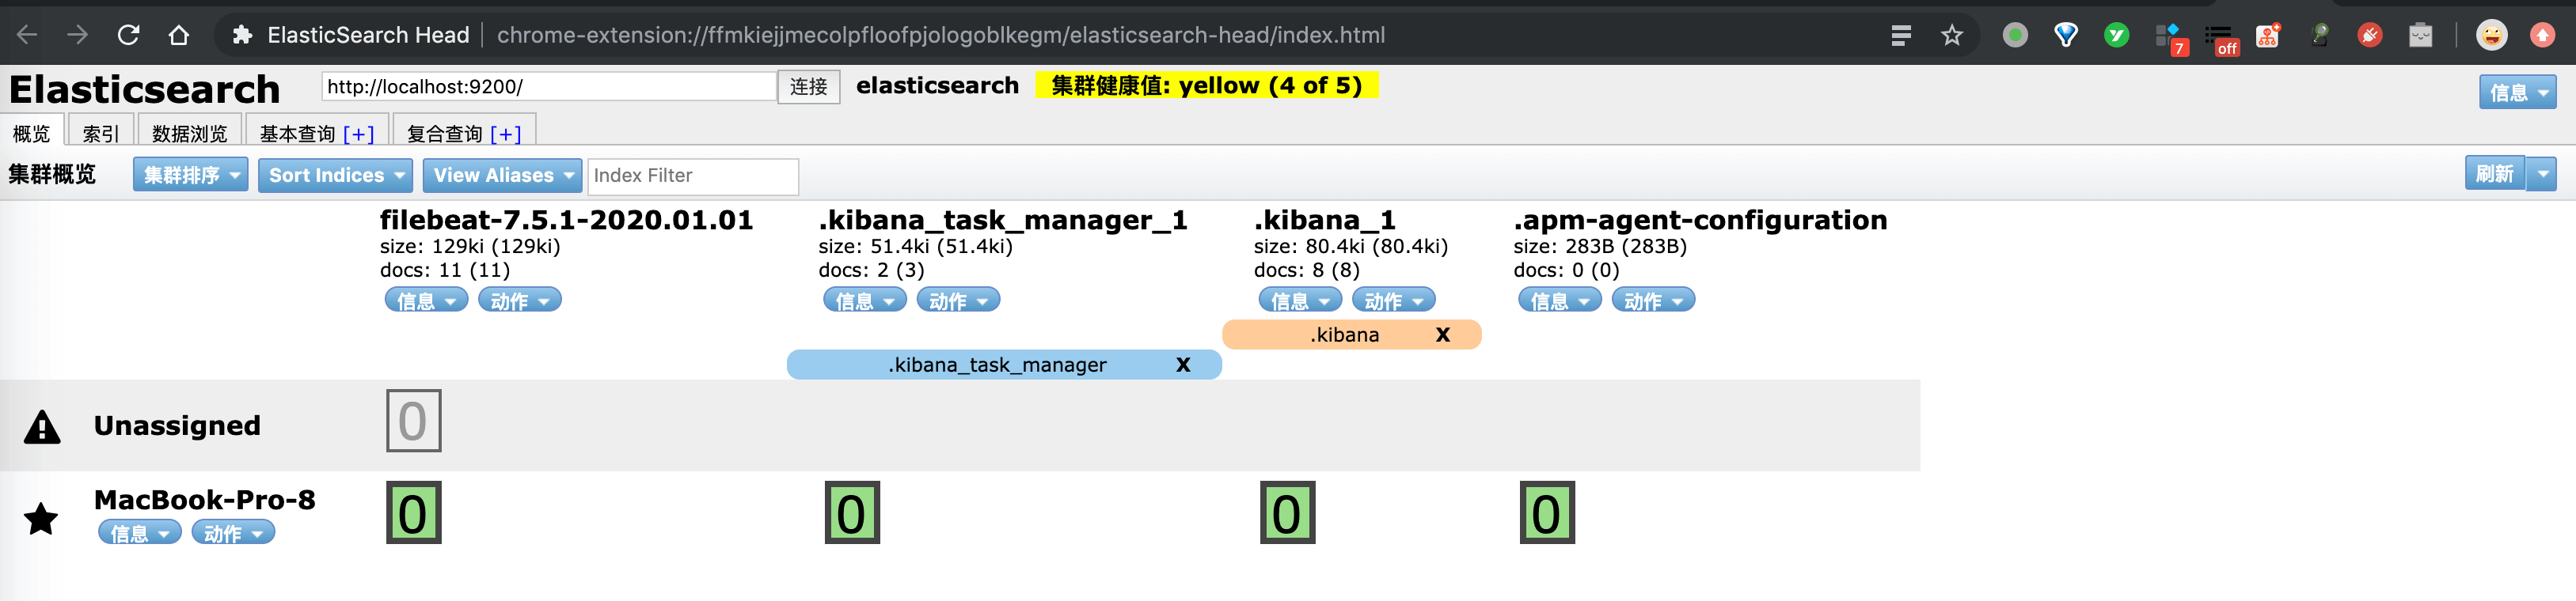The width and height of the screenshot is (2576, 601).
Task: Open 动作 dropdown for .apm-agent-configuration
Action: tap(1653, 300)
